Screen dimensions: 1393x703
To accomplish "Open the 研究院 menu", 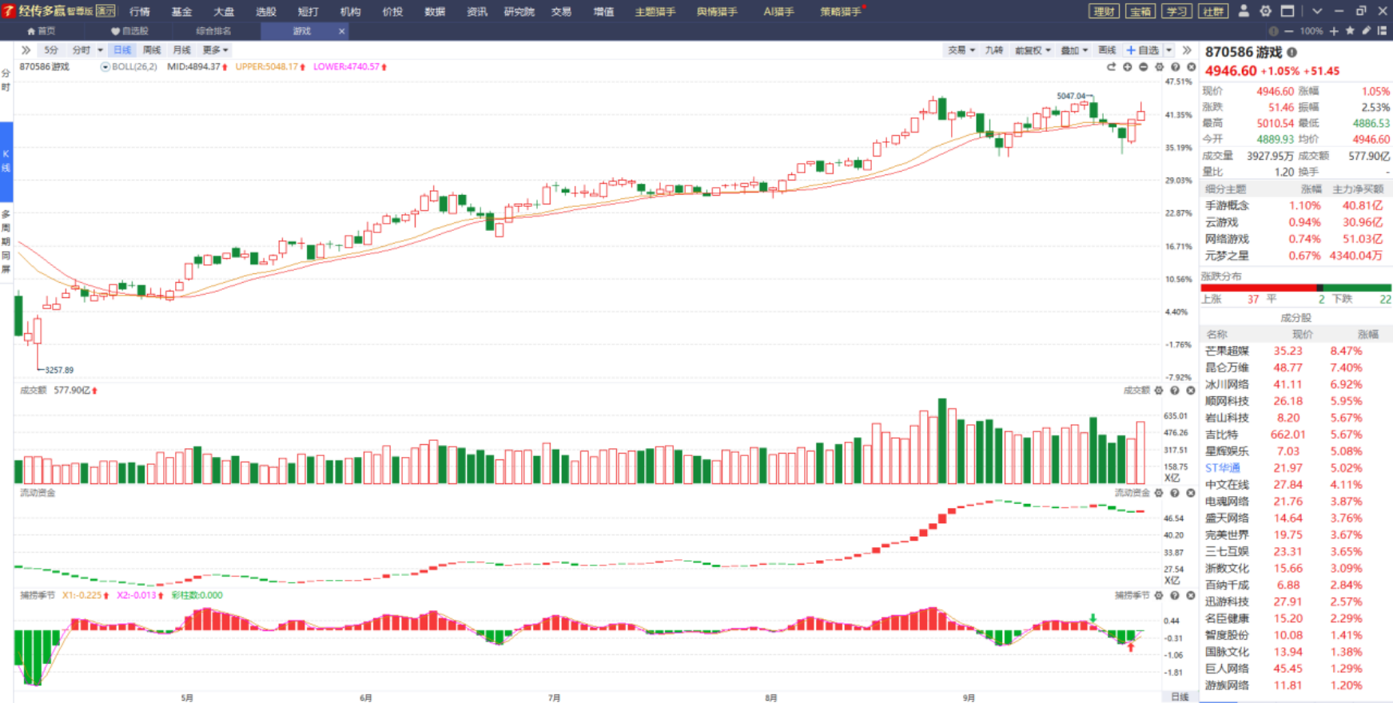I will coord(519,11).
